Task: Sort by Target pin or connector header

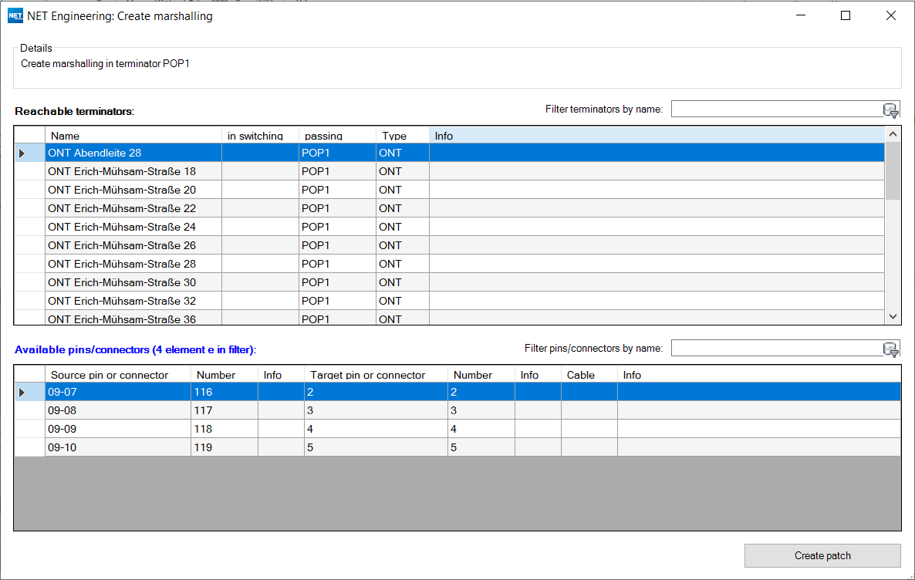Action: coord(376,375)
